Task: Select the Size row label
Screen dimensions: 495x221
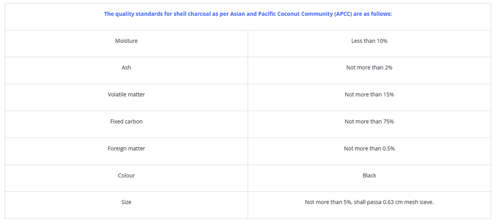Action: click(126, 202)
